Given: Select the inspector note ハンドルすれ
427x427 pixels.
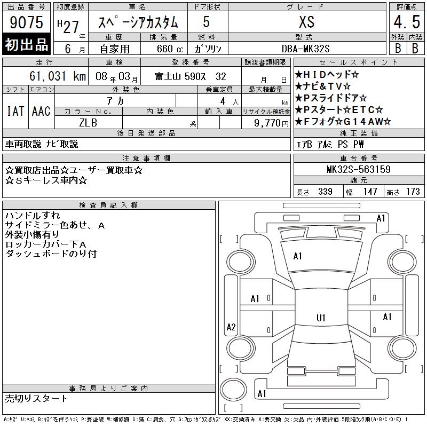Looking at the screenshot, I should click(33, 216).
